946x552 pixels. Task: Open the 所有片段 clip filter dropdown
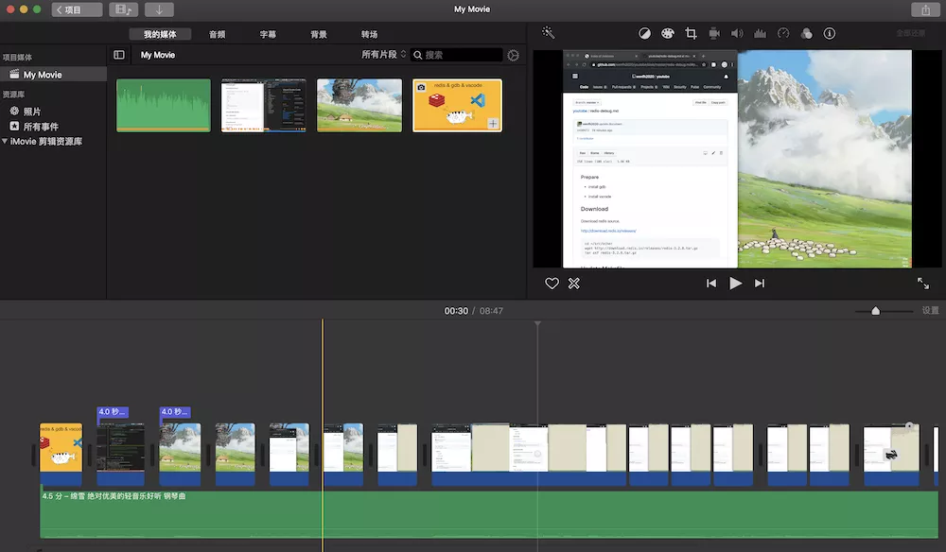383,55
